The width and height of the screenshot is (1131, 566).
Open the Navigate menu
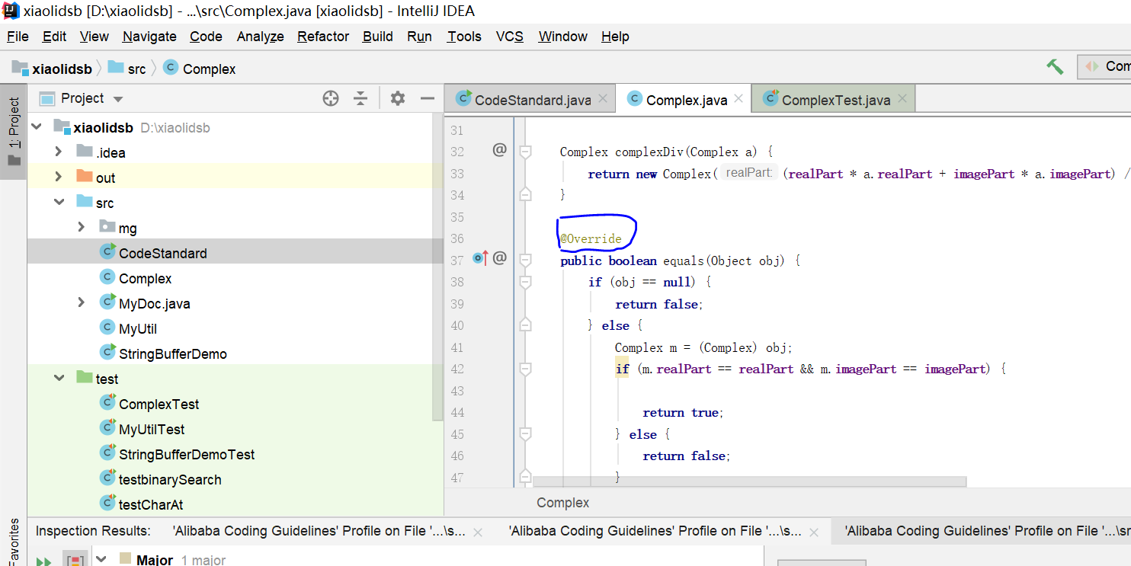tap(149, 37)
